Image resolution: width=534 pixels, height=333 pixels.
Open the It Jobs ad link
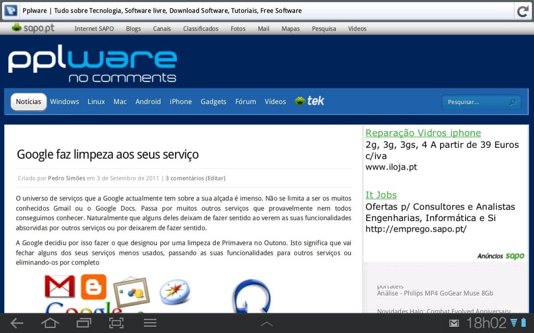tap(381, 195)
